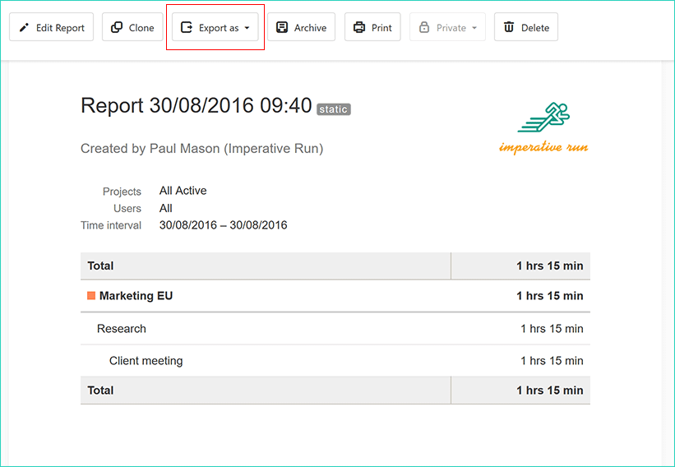675x467 pixels.
Task: Click the Archive box icon
Action: pyautogui.click(x=282, y=28)
